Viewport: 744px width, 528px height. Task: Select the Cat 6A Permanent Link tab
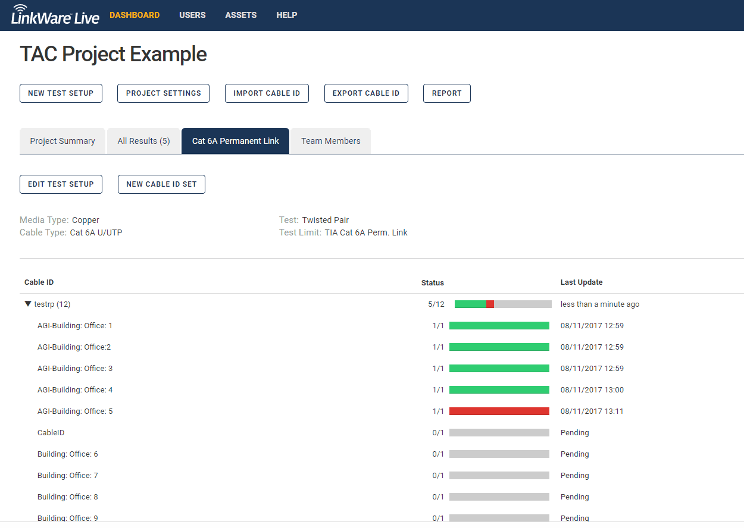pos(235,141)
